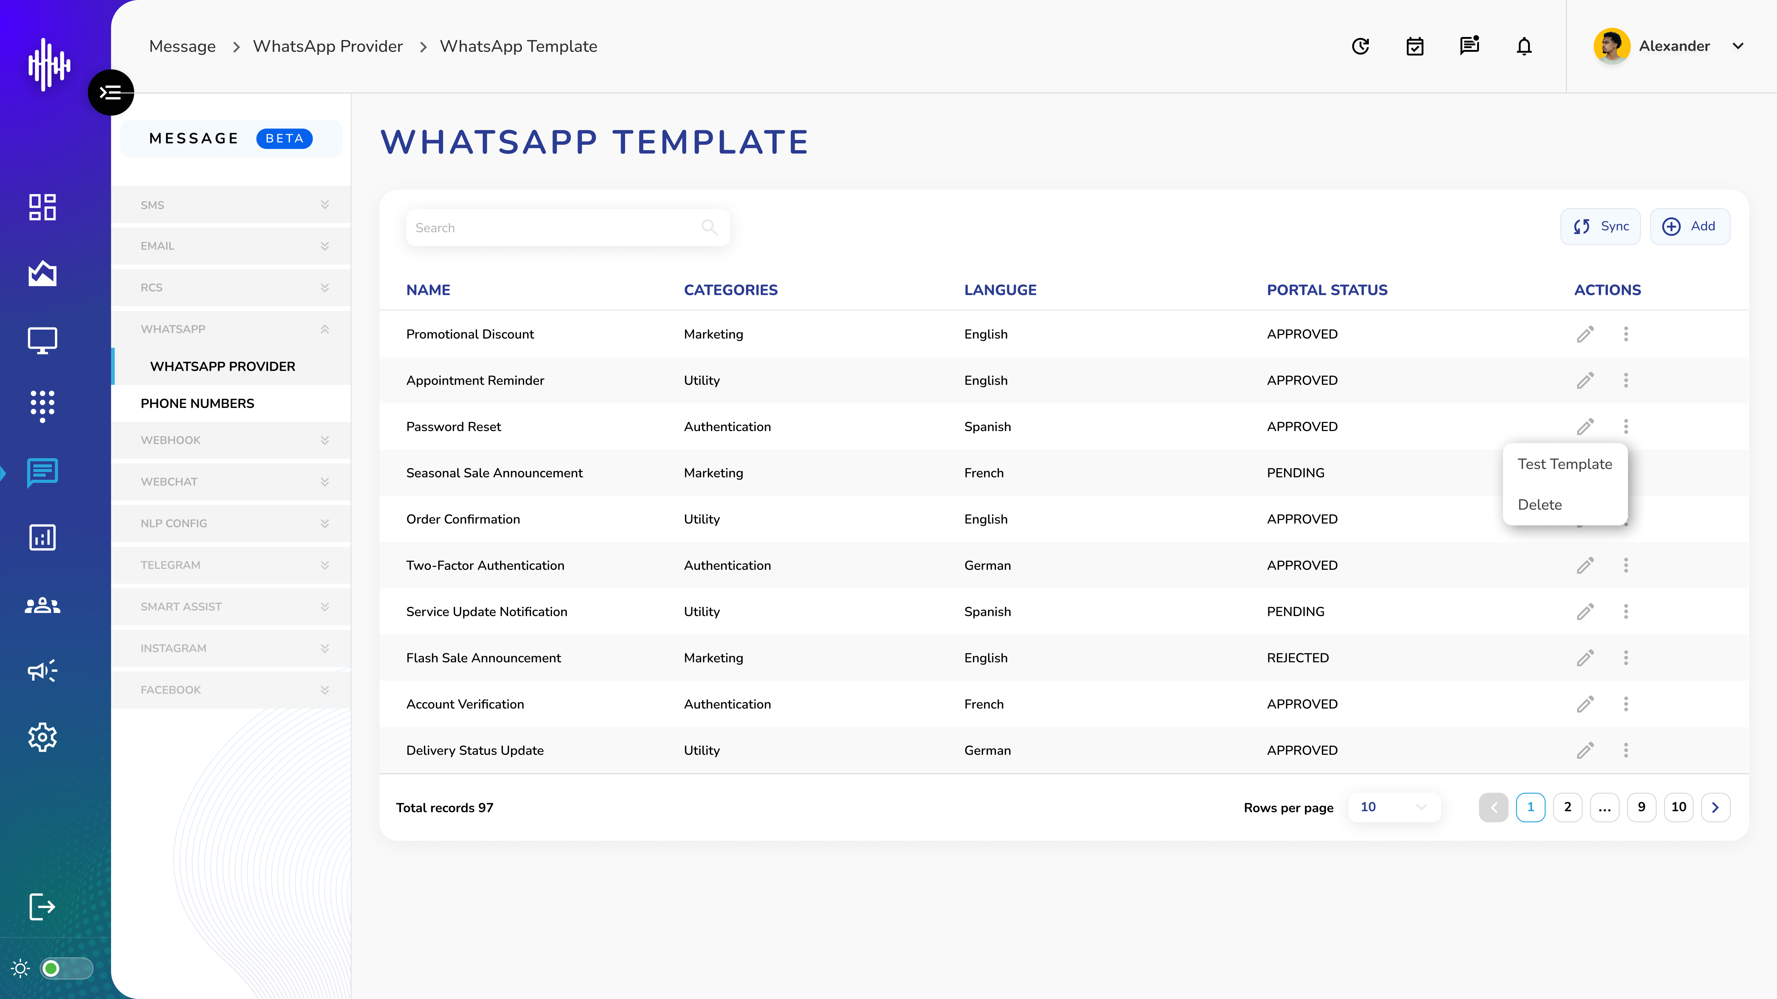
Task: Click the Order Confirmation name cell
Action: click(x=463, y=519)
